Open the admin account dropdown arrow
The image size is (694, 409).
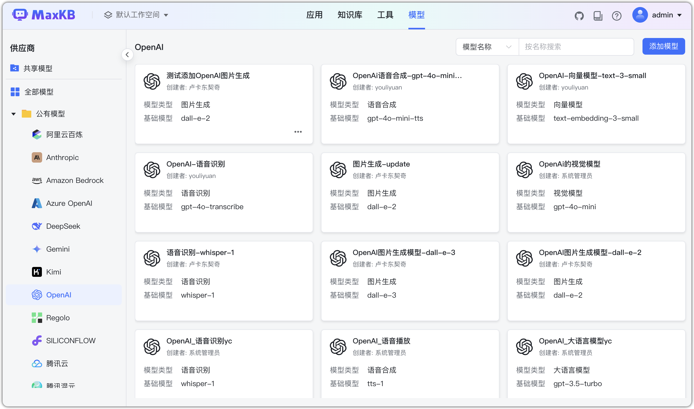click(679, 15)
